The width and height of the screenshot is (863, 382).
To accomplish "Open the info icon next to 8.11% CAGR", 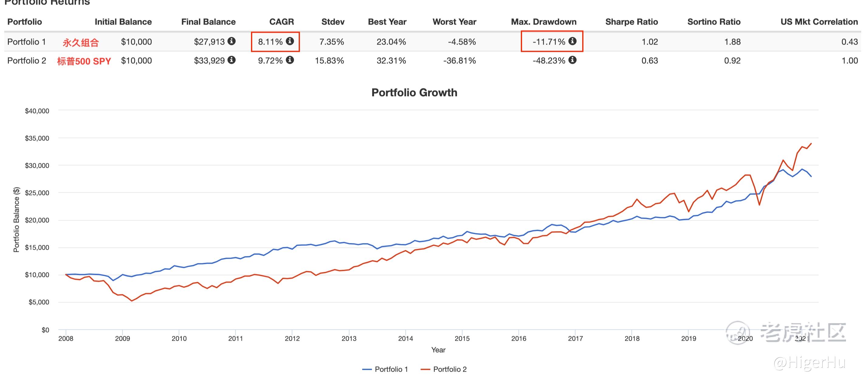I will (290, 41).
